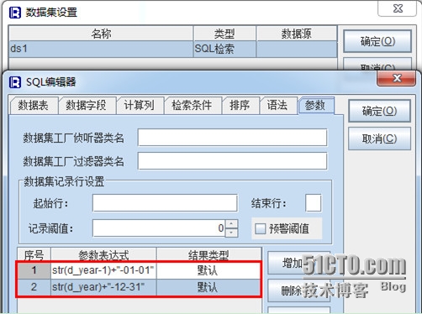Click the 结束行 input field
Image resolution: width=422 pixels, height=314 pixels.
coord(313,203)
